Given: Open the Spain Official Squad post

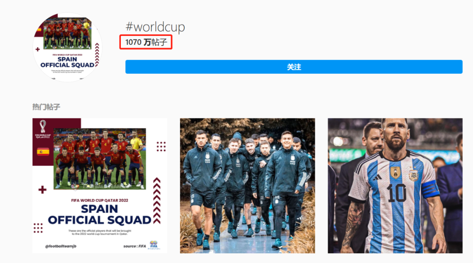Looking at the screenshot, I should (100, 186).
